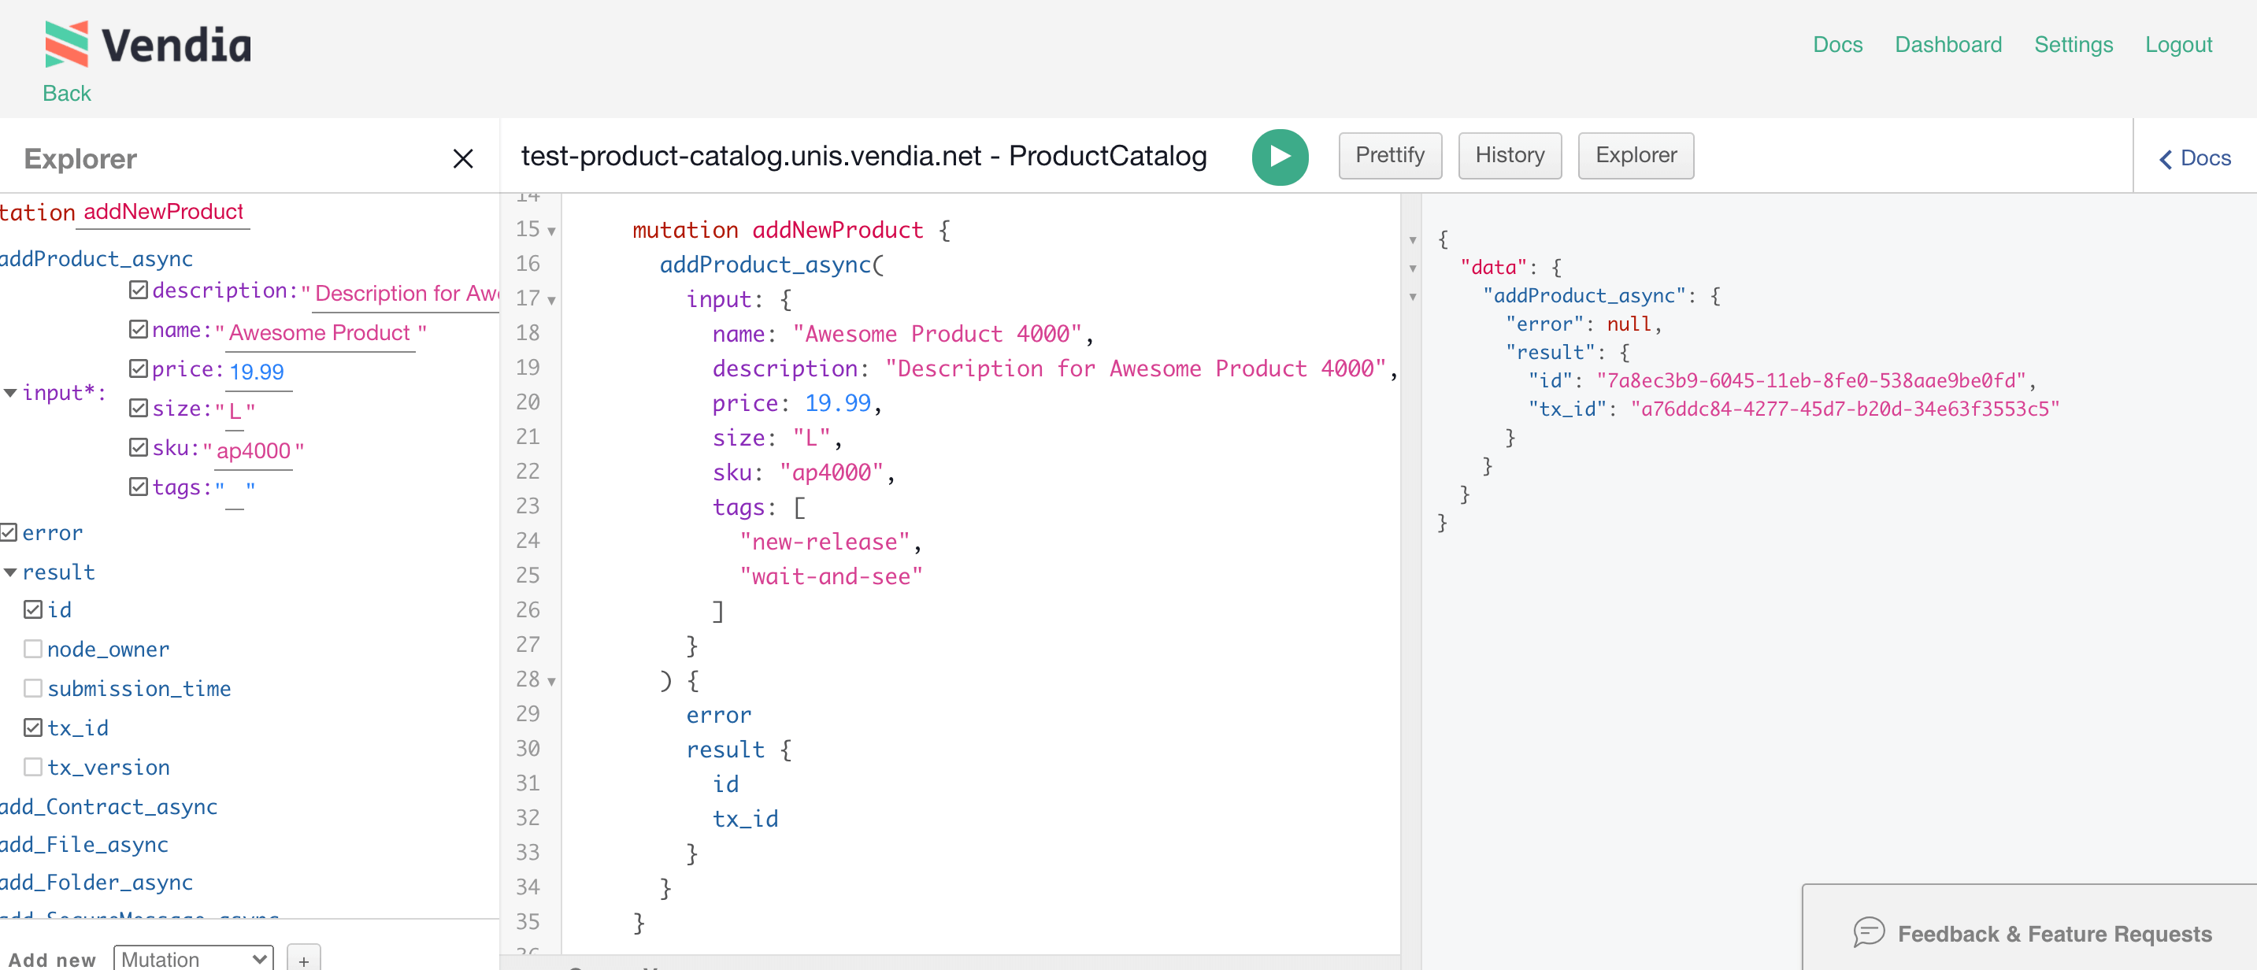Check the tx_version checkbox
This screenshot has width=2257, height=970.
point(33,768)
